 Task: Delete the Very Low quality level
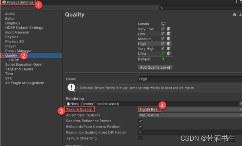click(x=169, y=29)
